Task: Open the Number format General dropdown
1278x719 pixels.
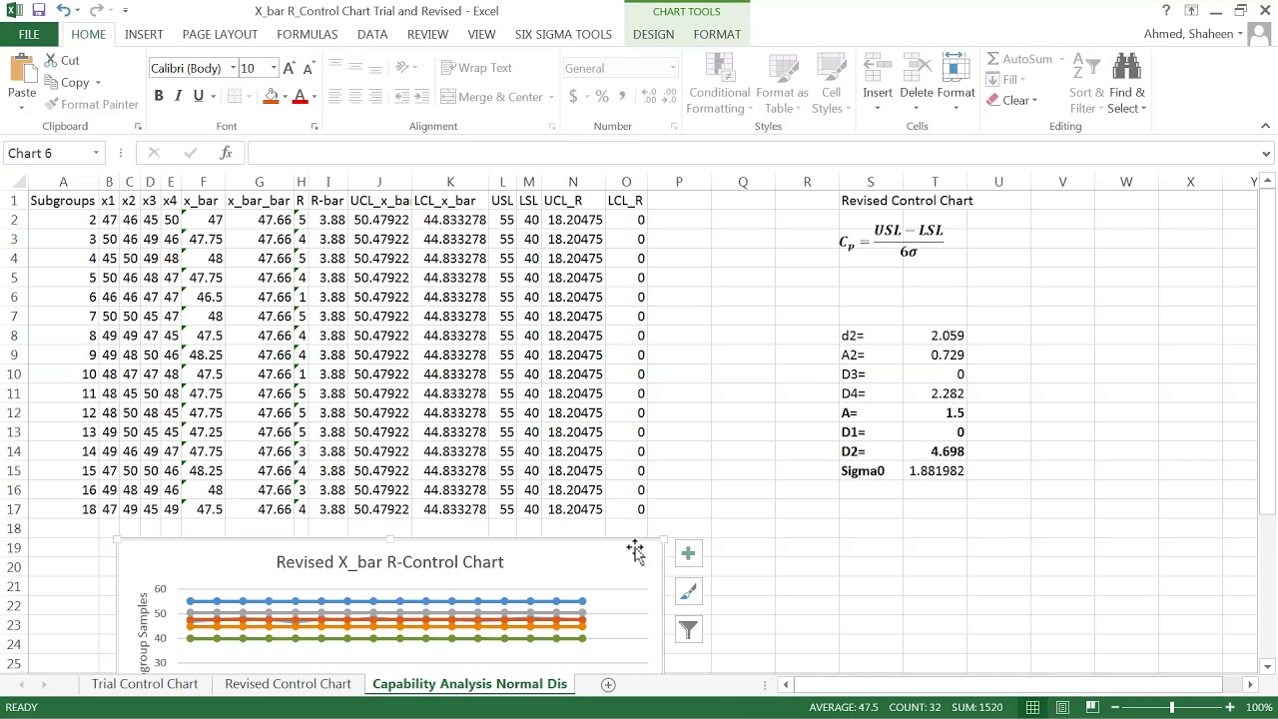Action: coord(673,68)
